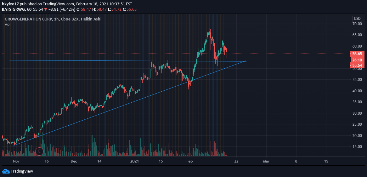Click the '16' date axis label
Viewport: 367px width, 177px height.
[x=46, y=161]
